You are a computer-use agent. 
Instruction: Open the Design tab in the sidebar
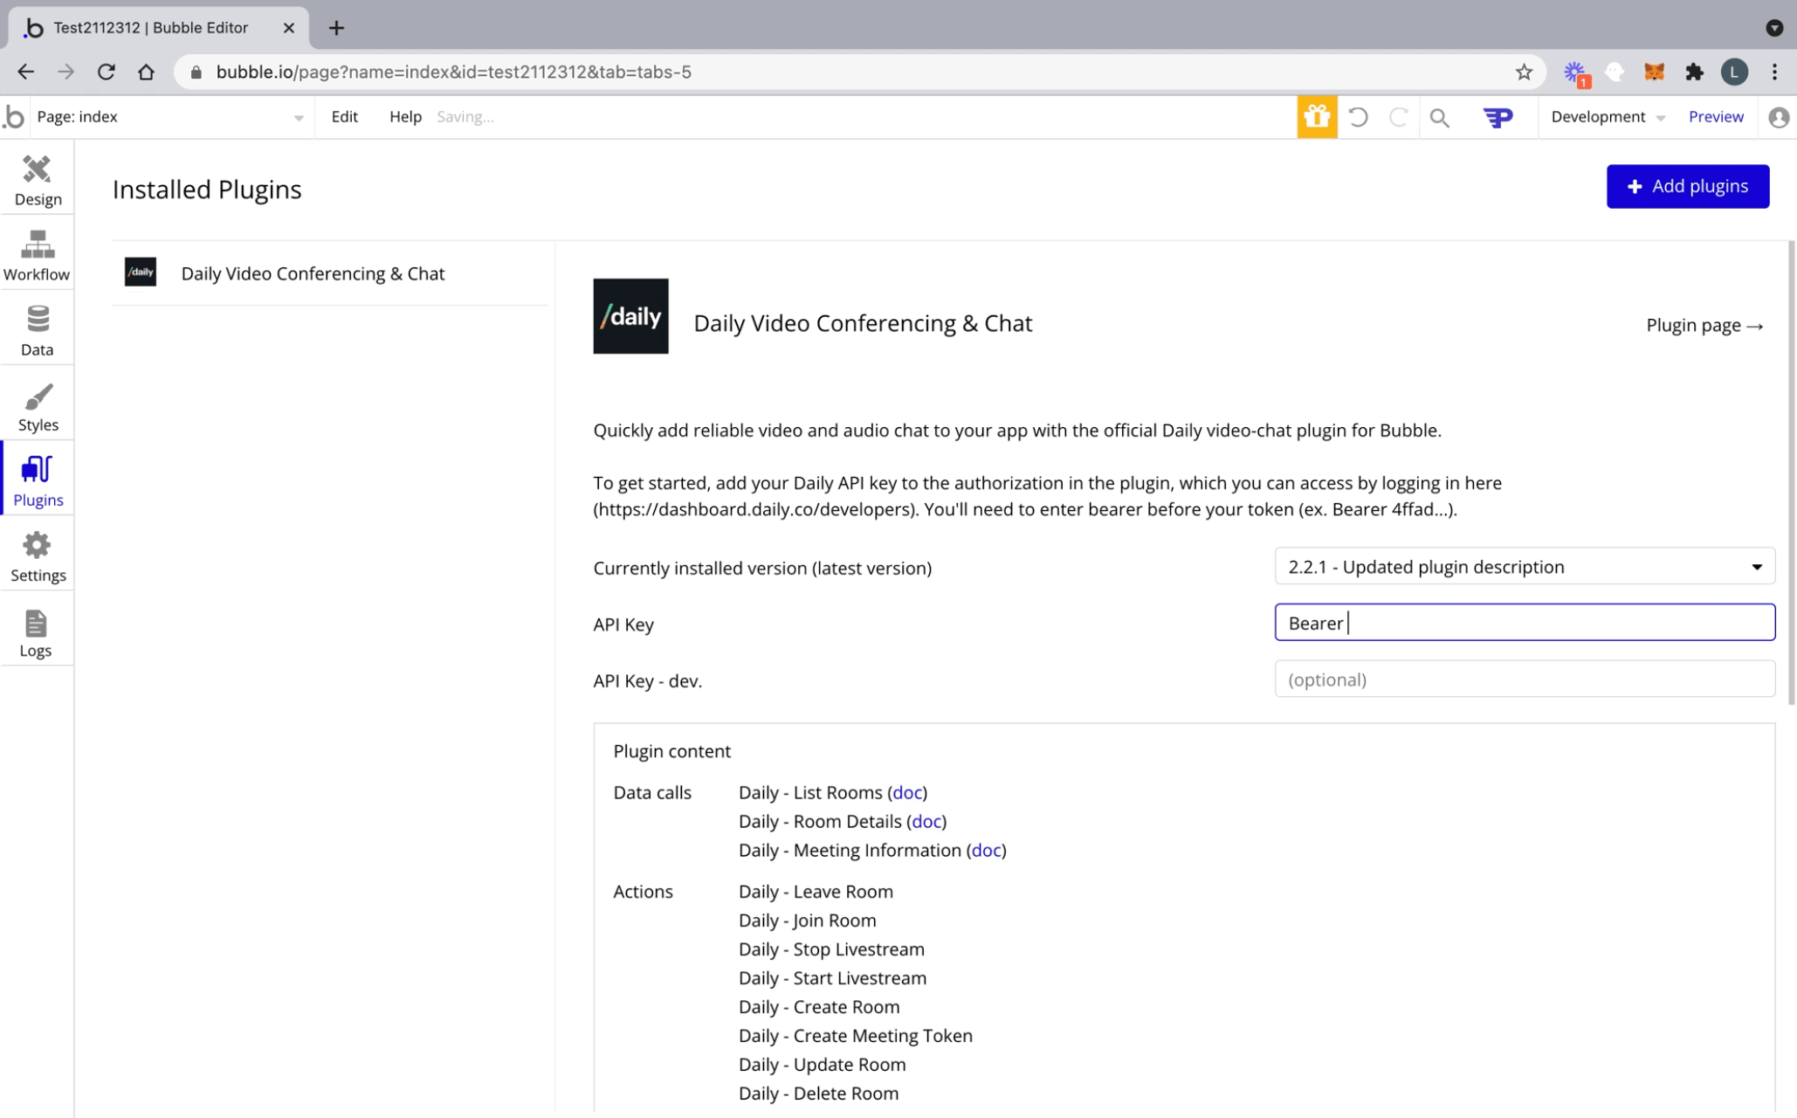click(x=37, y=179)
